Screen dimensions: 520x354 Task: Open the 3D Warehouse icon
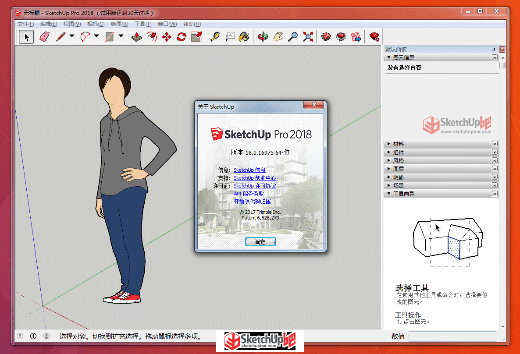[326, 37]
